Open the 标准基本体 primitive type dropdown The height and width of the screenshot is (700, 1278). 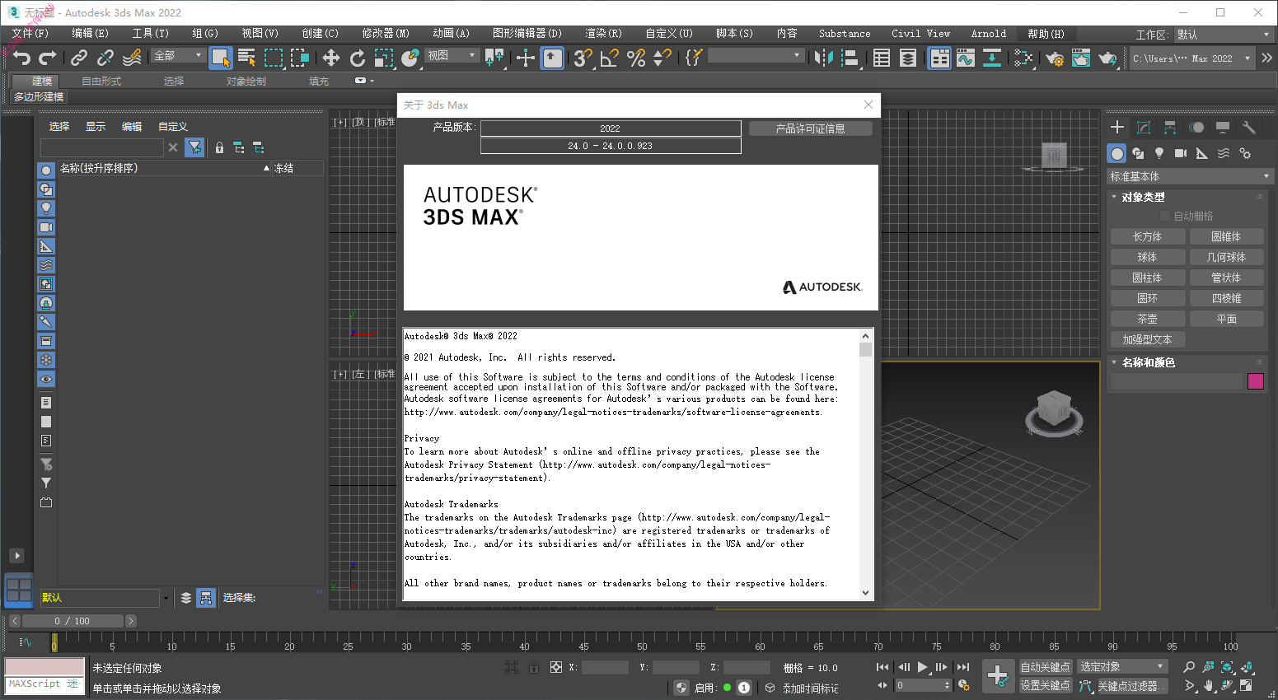point(1189,176)
